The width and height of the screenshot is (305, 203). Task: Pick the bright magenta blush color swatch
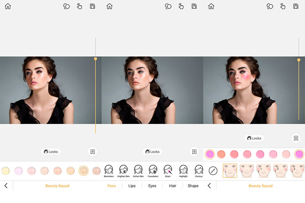299,154
